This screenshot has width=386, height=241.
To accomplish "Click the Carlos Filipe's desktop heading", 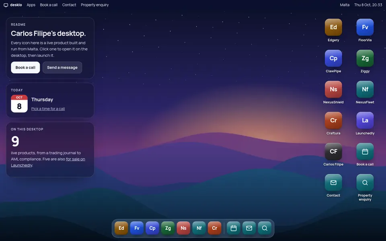I will 48,33.
